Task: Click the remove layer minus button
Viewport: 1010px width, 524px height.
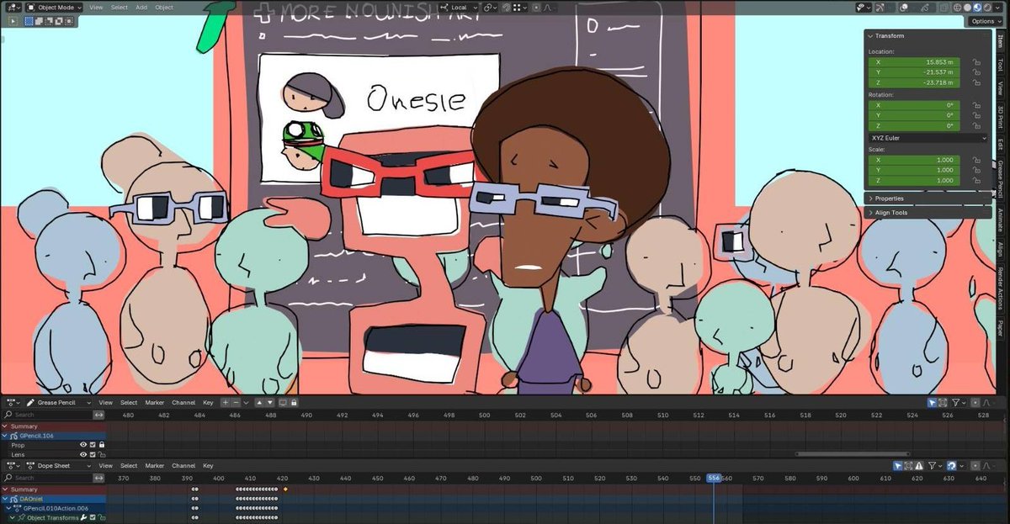Action: click(x=236, y=403)
